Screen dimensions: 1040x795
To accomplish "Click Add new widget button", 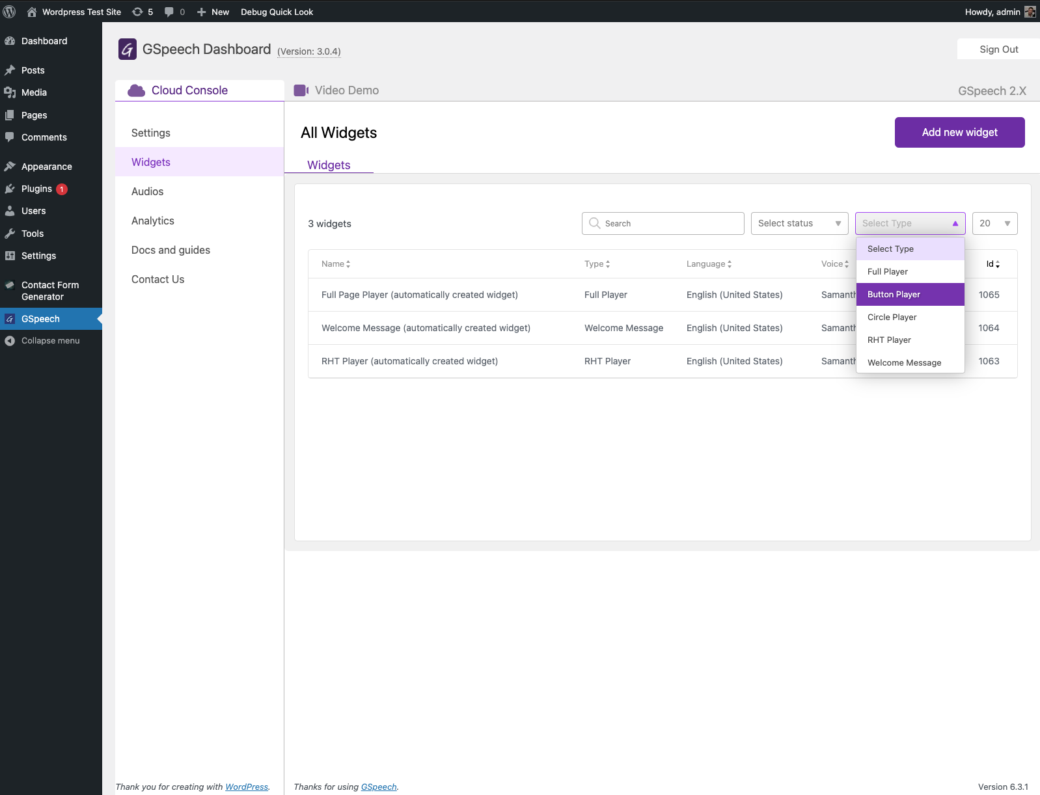I will (960, 132).
